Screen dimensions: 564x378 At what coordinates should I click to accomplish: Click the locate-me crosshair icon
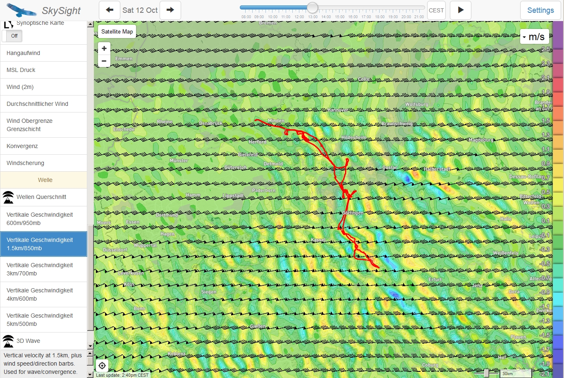(x=102, y=366)
